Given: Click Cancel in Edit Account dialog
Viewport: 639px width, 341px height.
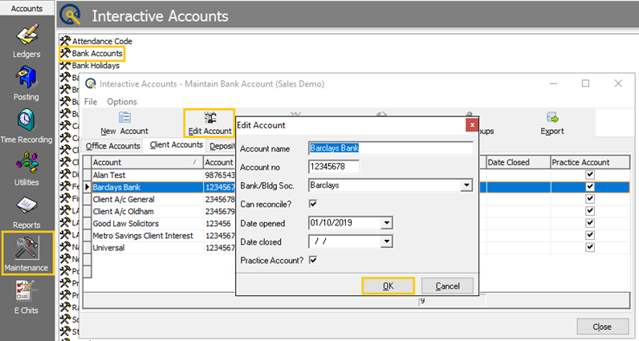Looking at the screenshot, I should (447, 286).
